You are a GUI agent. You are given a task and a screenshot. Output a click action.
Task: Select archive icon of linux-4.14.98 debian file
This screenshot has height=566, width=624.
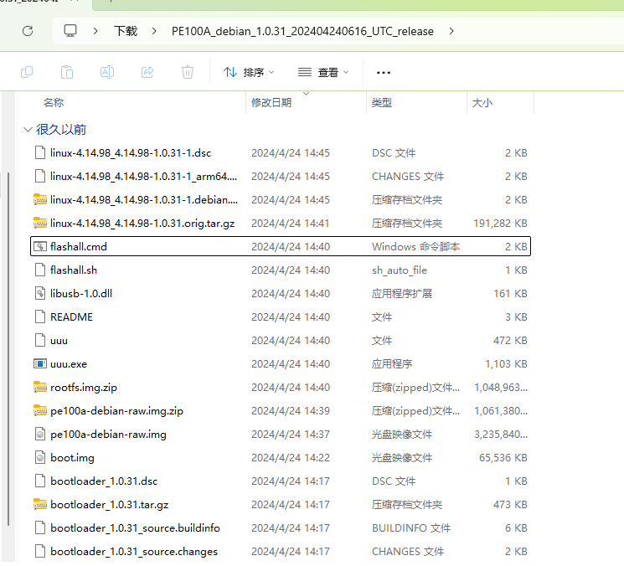pyautogui.click(x=40, y=199)
